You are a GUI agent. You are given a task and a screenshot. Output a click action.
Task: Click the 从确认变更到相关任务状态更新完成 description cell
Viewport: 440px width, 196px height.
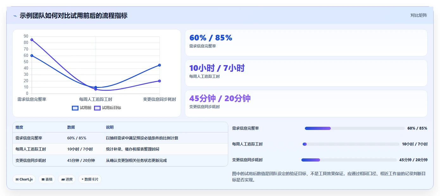pyautogui.click(x=136, y=161)
